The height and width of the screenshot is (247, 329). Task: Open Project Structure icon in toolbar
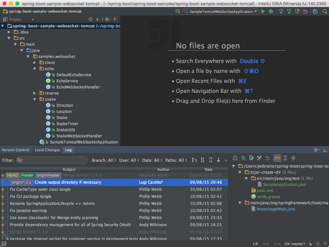(x=315, y=11)
